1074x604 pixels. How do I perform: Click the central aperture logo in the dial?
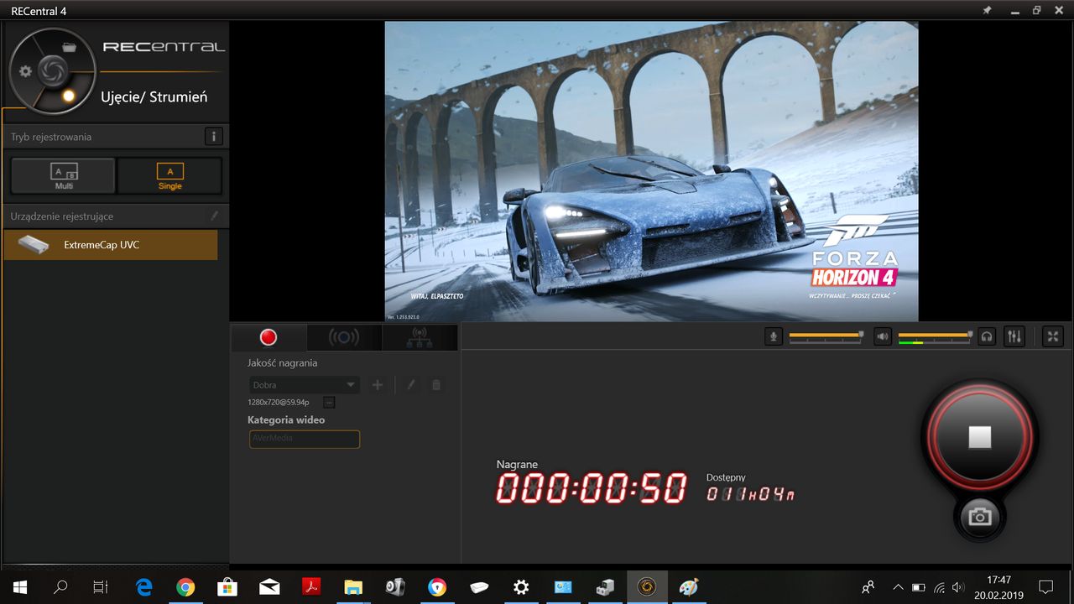point(52,70)
